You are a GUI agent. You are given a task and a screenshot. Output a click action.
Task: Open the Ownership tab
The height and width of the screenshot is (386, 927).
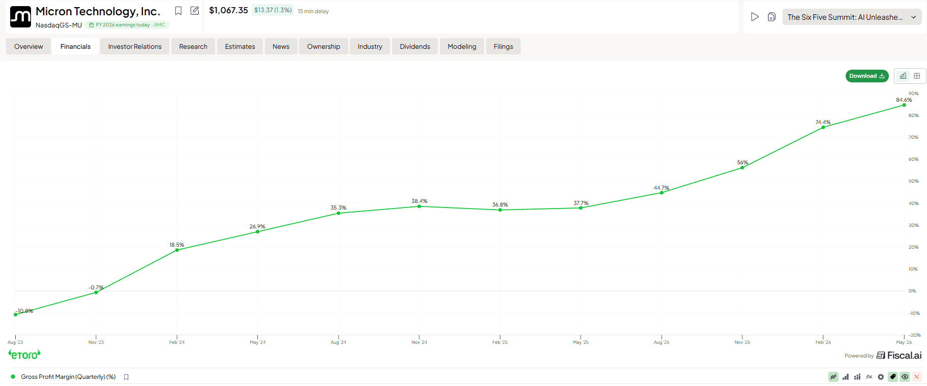coord(323,46)
